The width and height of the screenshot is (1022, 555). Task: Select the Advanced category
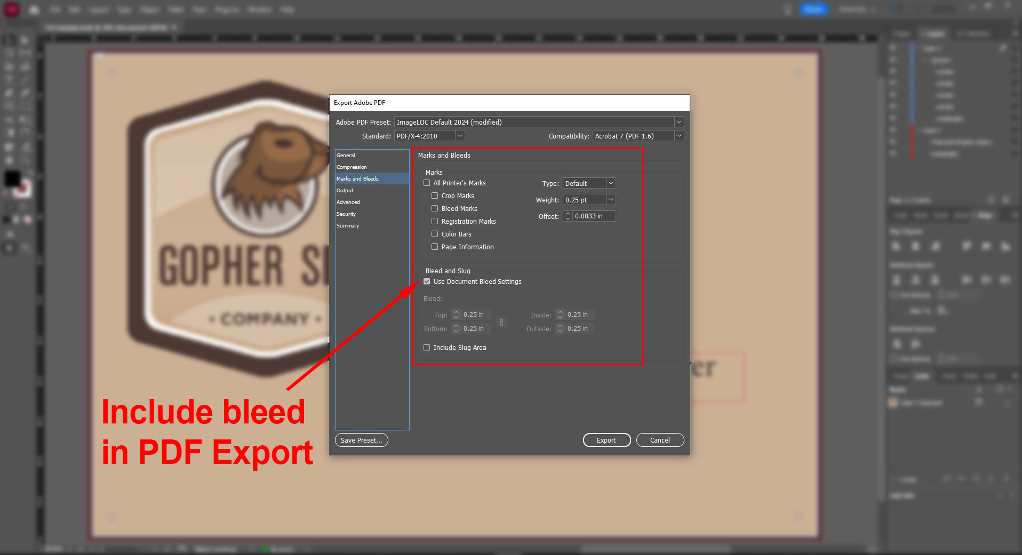tap(372, 202)
